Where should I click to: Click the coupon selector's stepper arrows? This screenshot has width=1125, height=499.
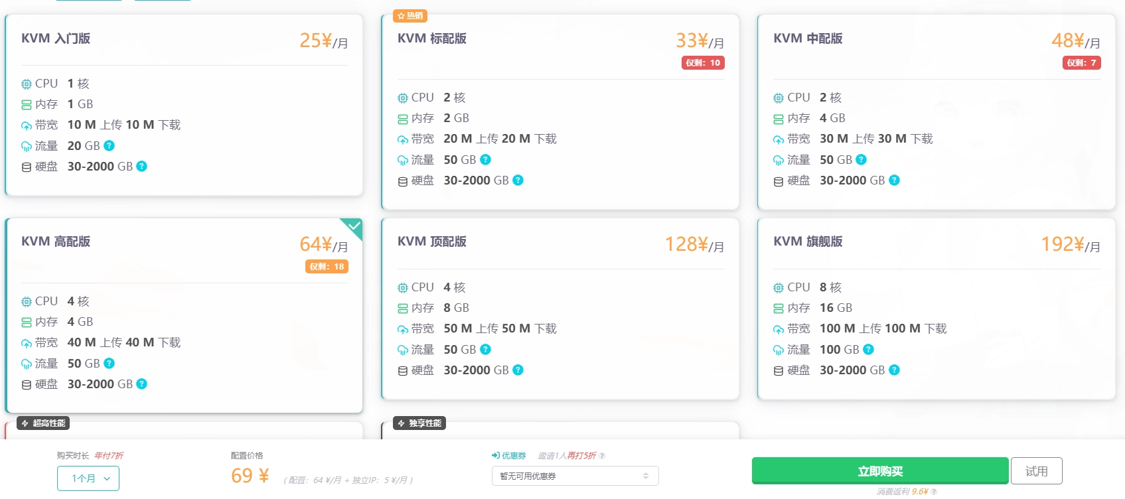click(x=644, y=475)
